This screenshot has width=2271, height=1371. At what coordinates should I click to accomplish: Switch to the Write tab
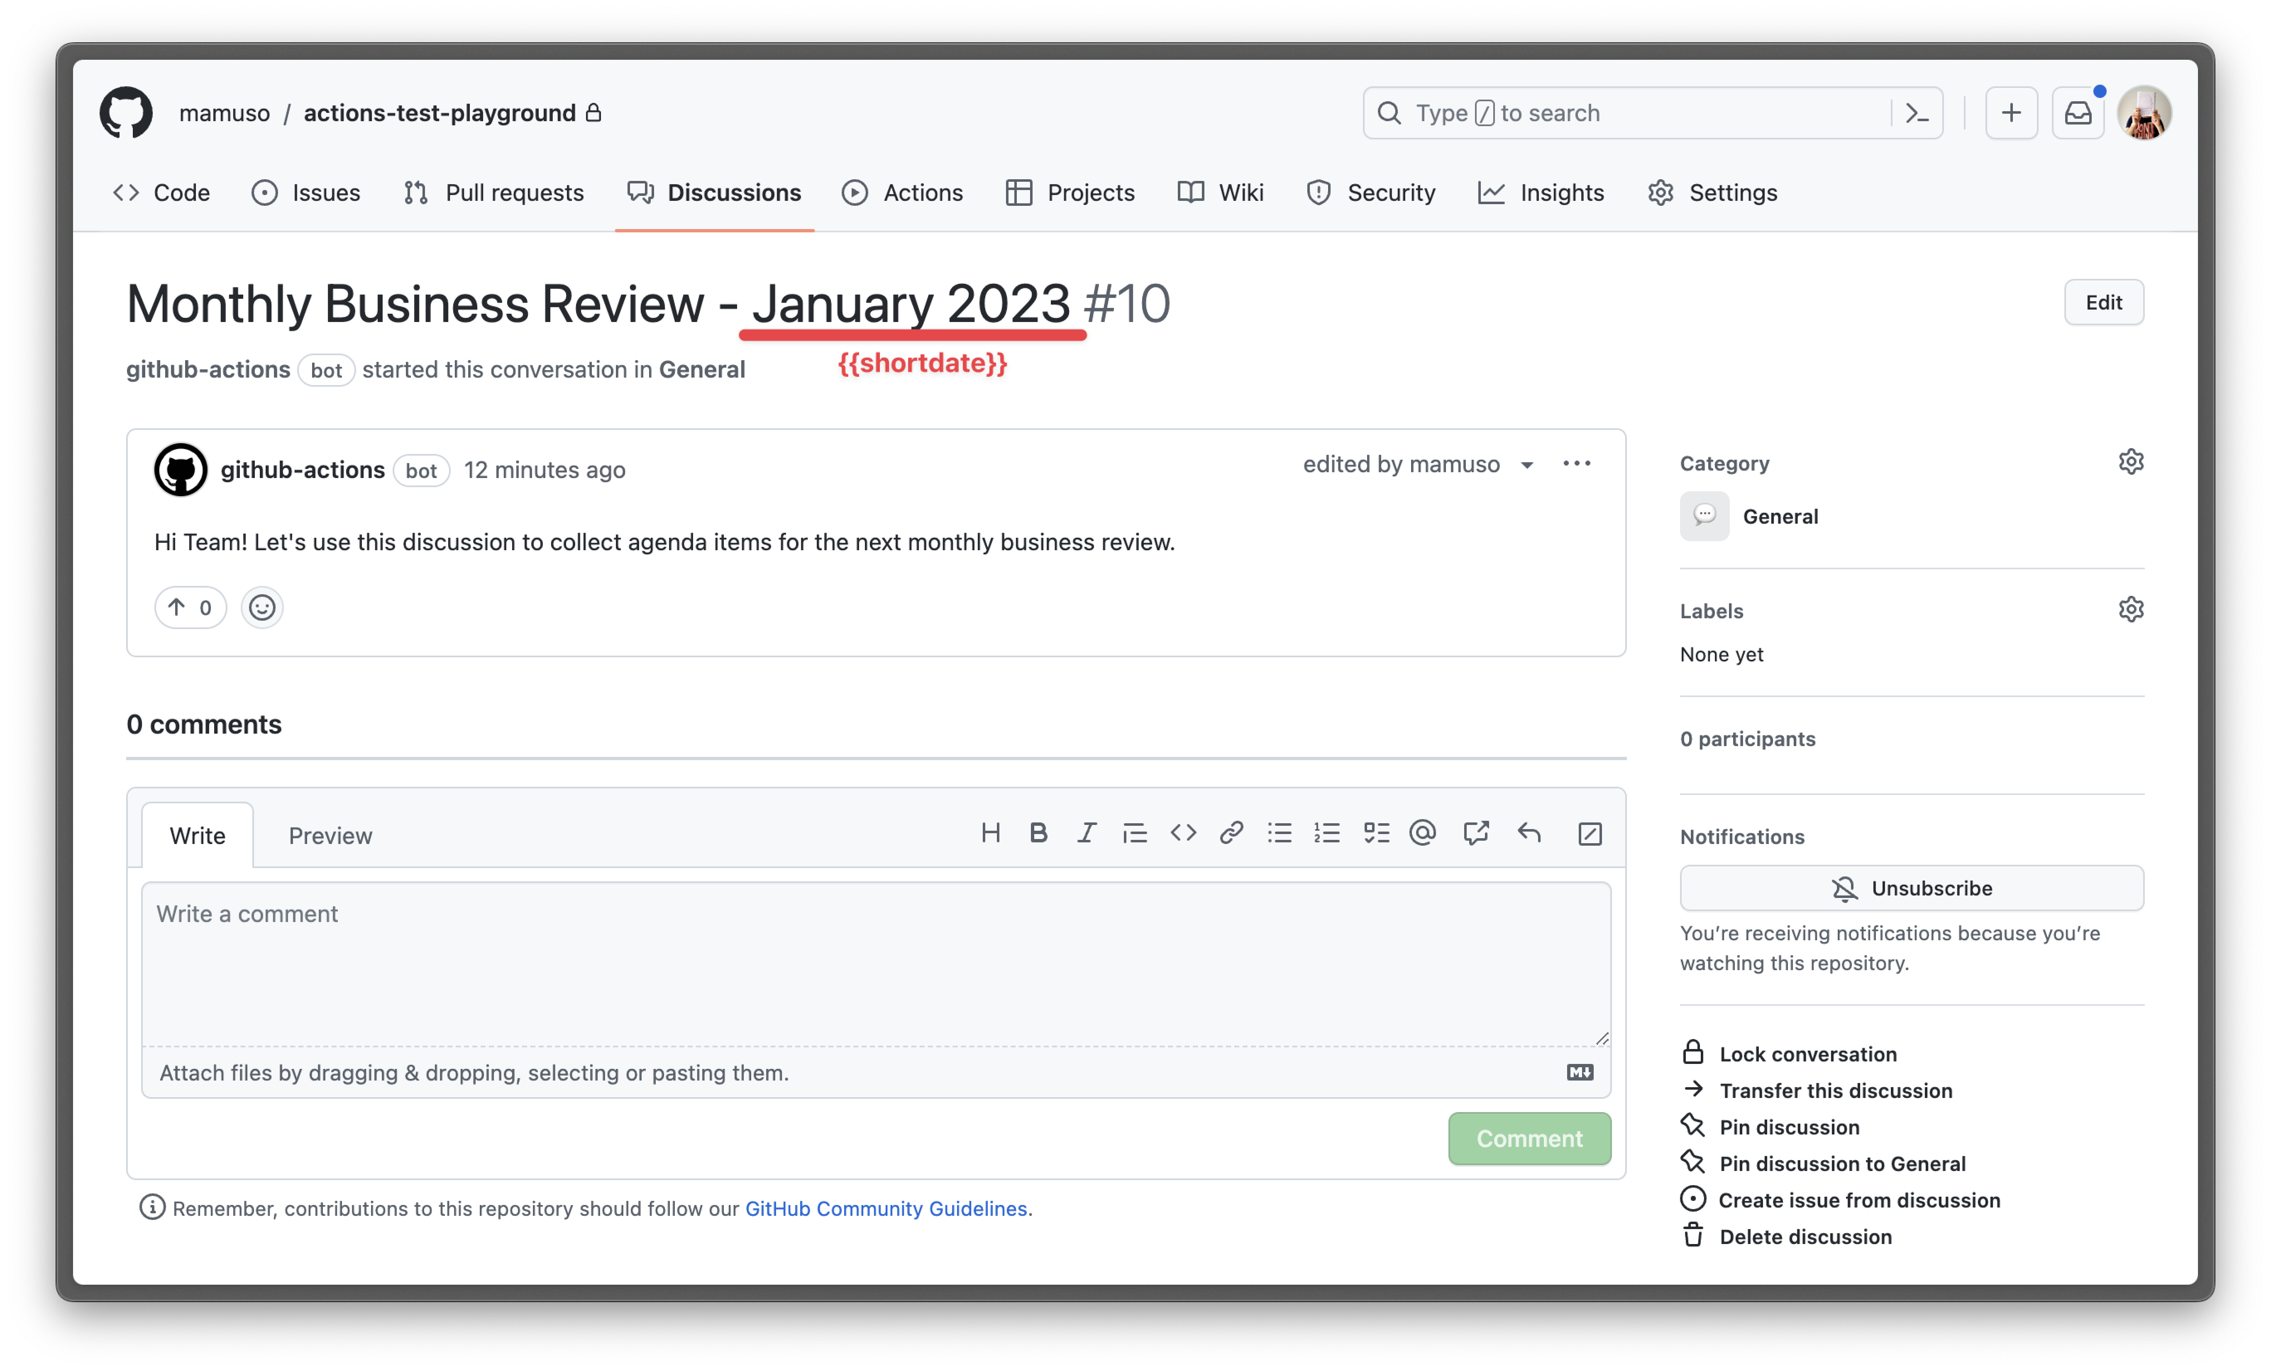click(x=197, y=836)
